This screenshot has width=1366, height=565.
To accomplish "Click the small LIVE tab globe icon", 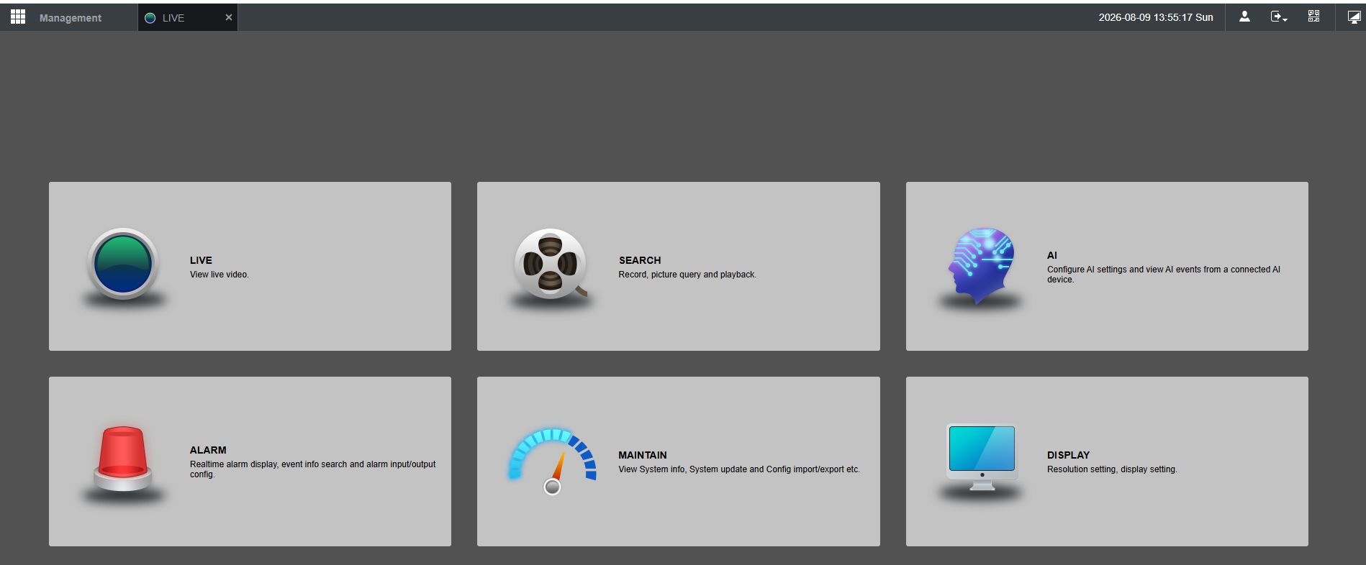I will click(x=150, y=18).
